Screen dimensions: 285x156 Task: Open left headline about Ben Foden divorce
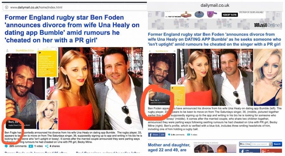[72, 29]
